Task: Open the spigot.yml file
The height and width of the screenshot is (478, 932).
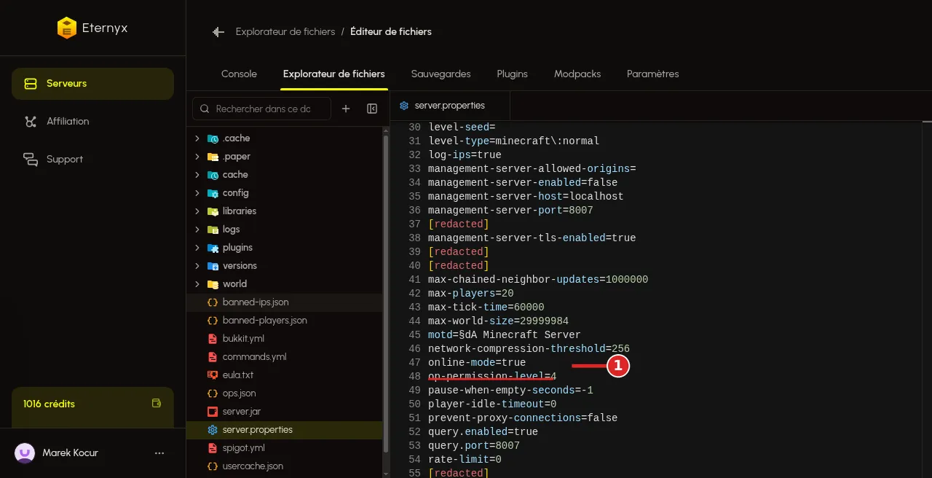Action: point(285,448)
